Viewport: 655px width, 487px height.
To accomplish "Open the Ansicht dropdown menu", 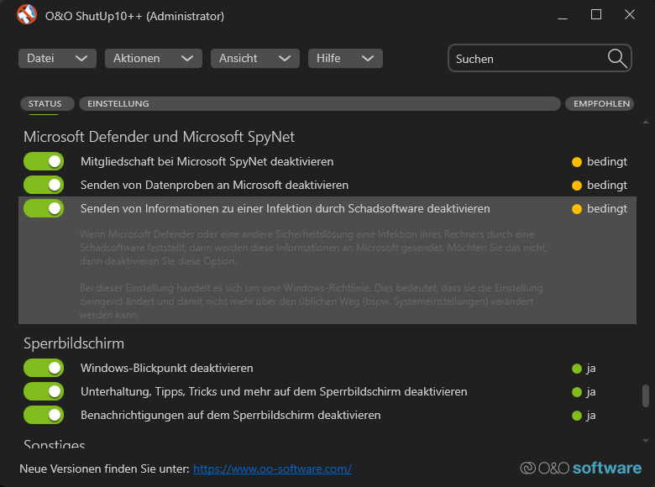I will pyautogui.click(x=254, y=58).
